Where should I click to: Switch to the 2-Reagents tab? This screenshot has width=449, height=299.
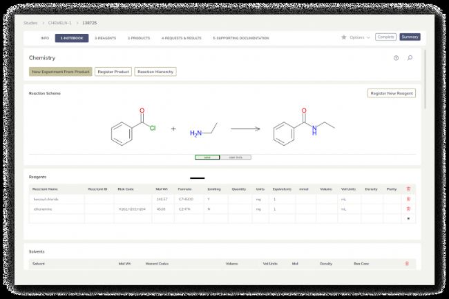point(105,37)
